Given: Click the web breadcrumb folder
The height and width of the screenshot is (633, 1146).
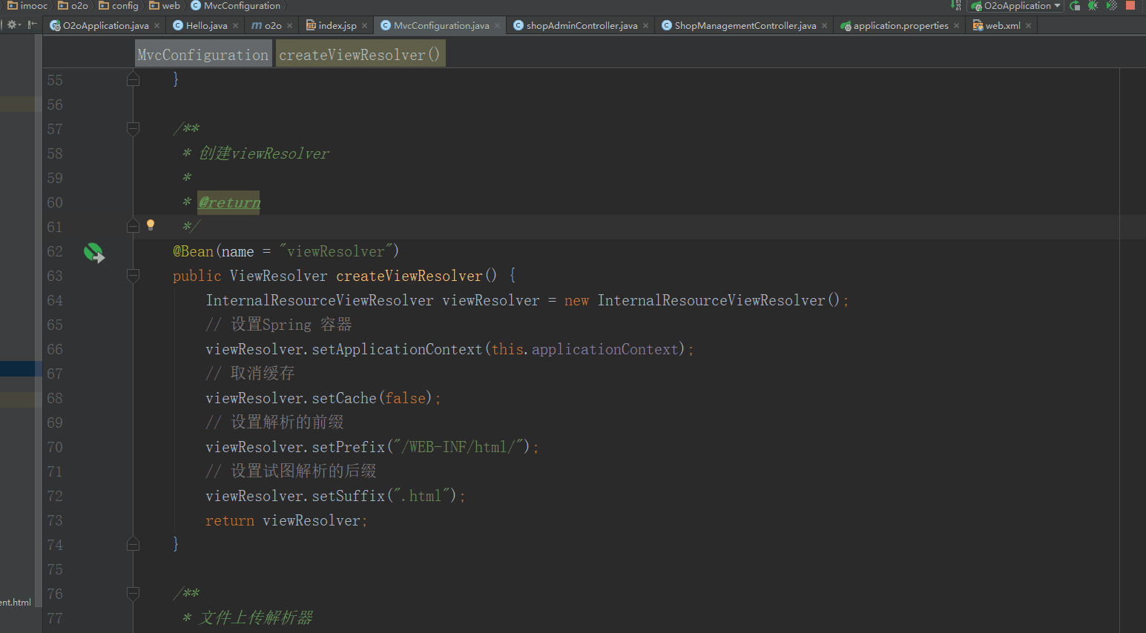Looking at the screenshot, I should point(165,5).
